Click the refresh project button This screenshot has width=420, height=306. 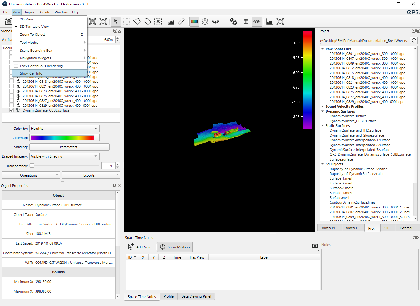tap(414, 41)
